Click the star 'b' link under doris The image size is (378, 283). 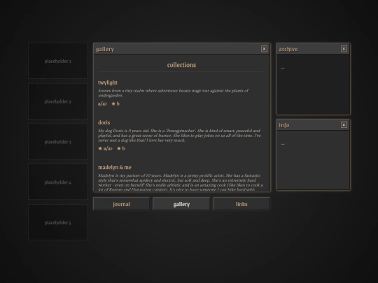(x=121, y=148)
